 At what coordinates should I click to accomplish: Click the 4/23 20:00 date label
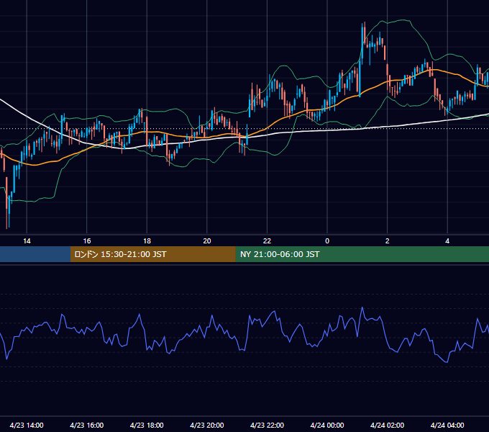click(207, 425)
